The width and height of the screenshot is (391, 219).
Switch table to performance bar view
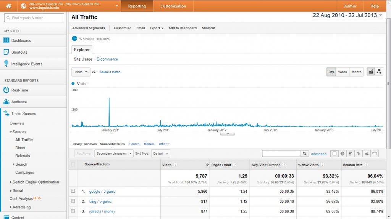pos(351,153)
